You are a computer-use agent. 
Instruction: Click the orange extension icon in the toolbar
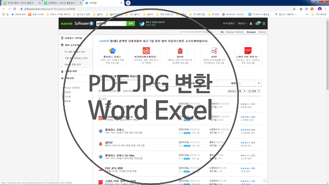click(312, 9)
